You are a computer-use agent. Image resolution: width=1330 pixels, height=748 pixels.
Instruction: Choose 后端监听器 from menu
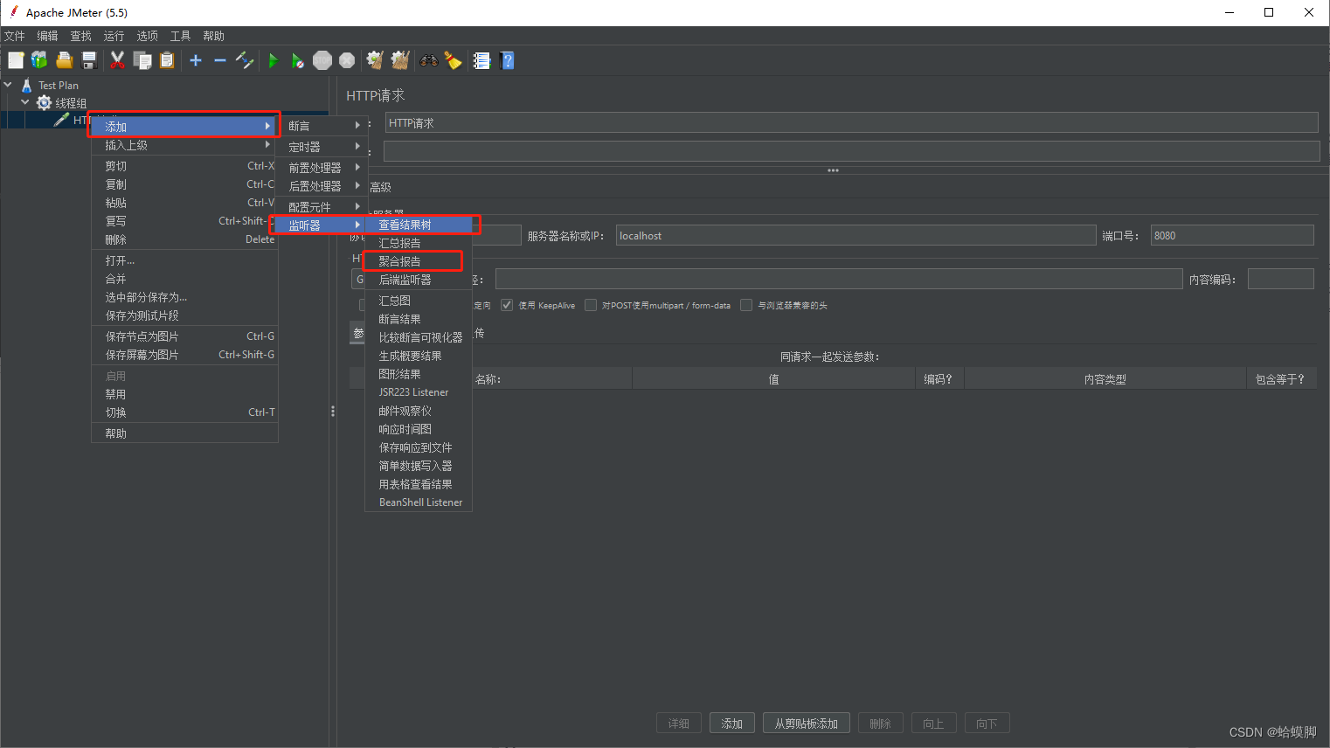pyautogui.click(x=419, y=280)
